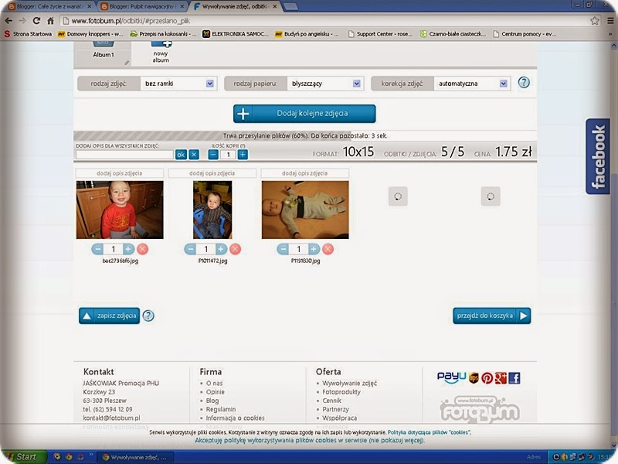Viewport: 618px width, 464px height.
Task: Switch to Blogger Pulpit nawigacyjny tab
Action: click(x=141, y=6)
